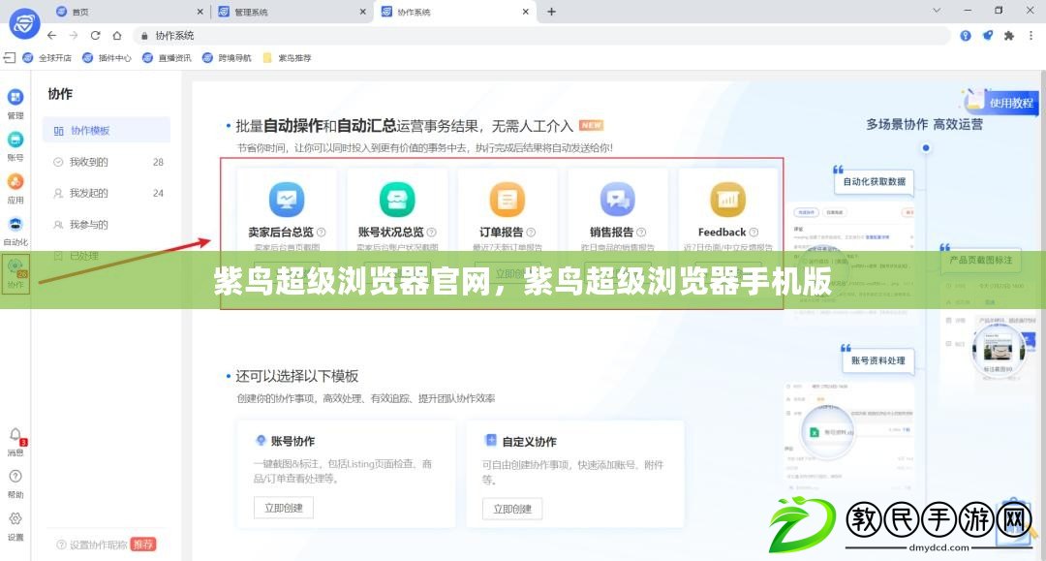Switch to the 管理系统 tab
The height and width of the screenshot is (561, 1046).
[x=292, y=12]
